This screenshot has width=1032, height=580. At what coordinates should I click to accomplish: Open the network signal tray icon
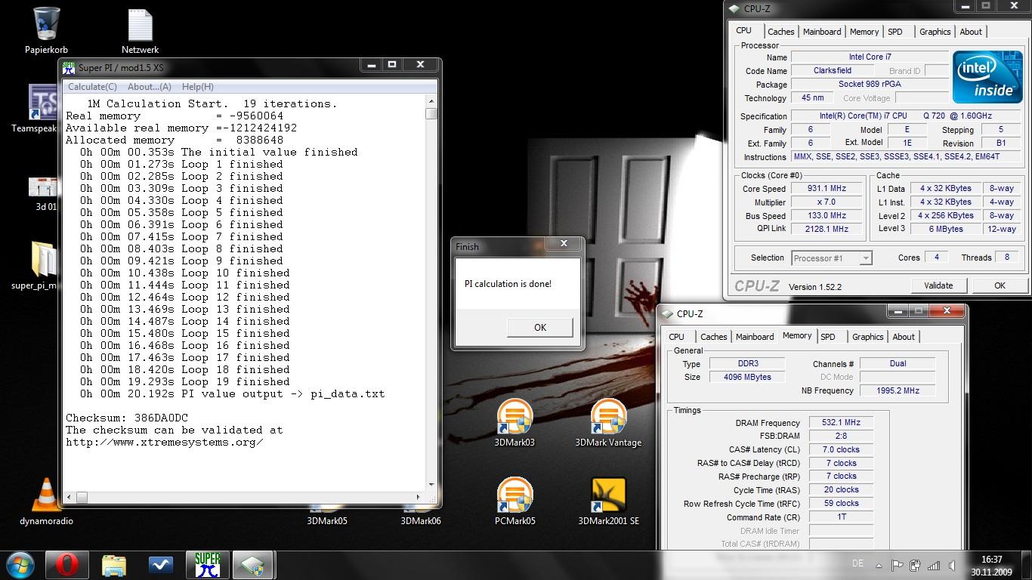click(x=934, y=565)
